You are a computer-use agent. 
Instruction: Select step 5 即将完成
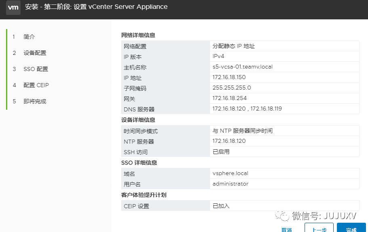(x=35, y=101)
